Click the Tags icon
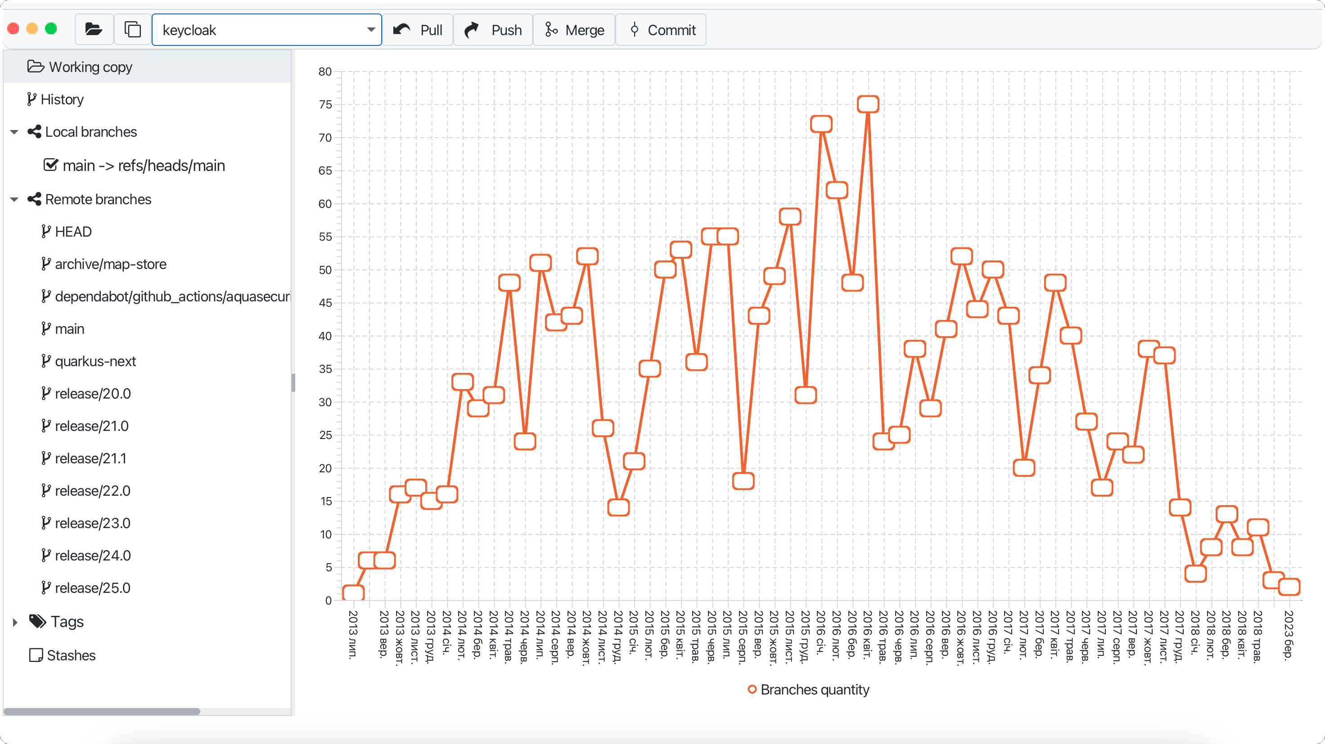The image size is (1325, 744). point(37,621)
